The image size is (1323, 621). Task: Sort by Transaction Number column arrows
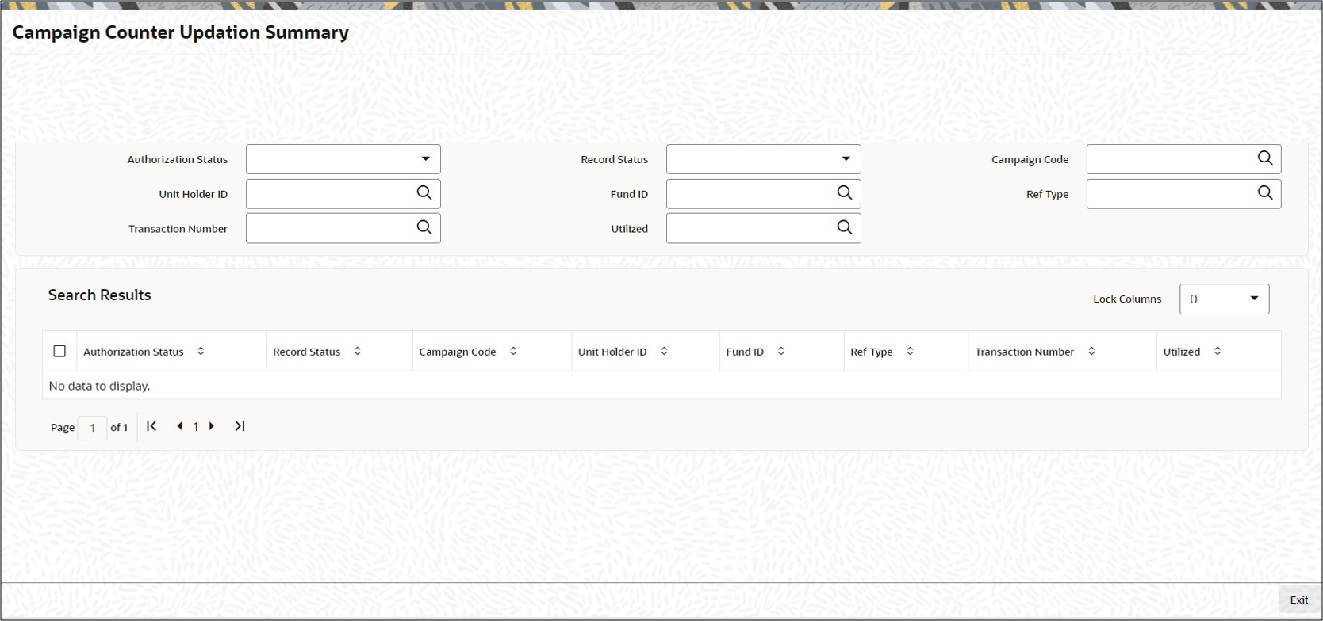click(1091, 351)
